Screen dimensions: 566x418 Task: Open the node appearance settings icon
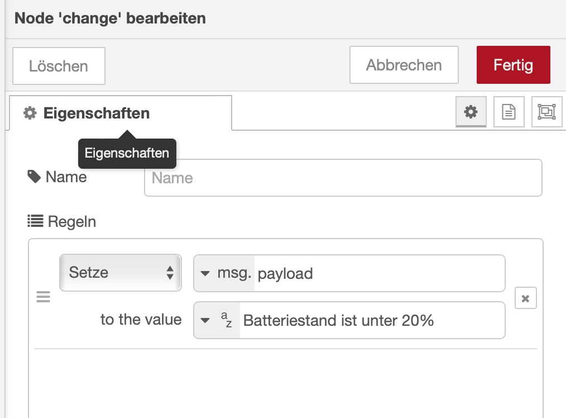(546, 112)
